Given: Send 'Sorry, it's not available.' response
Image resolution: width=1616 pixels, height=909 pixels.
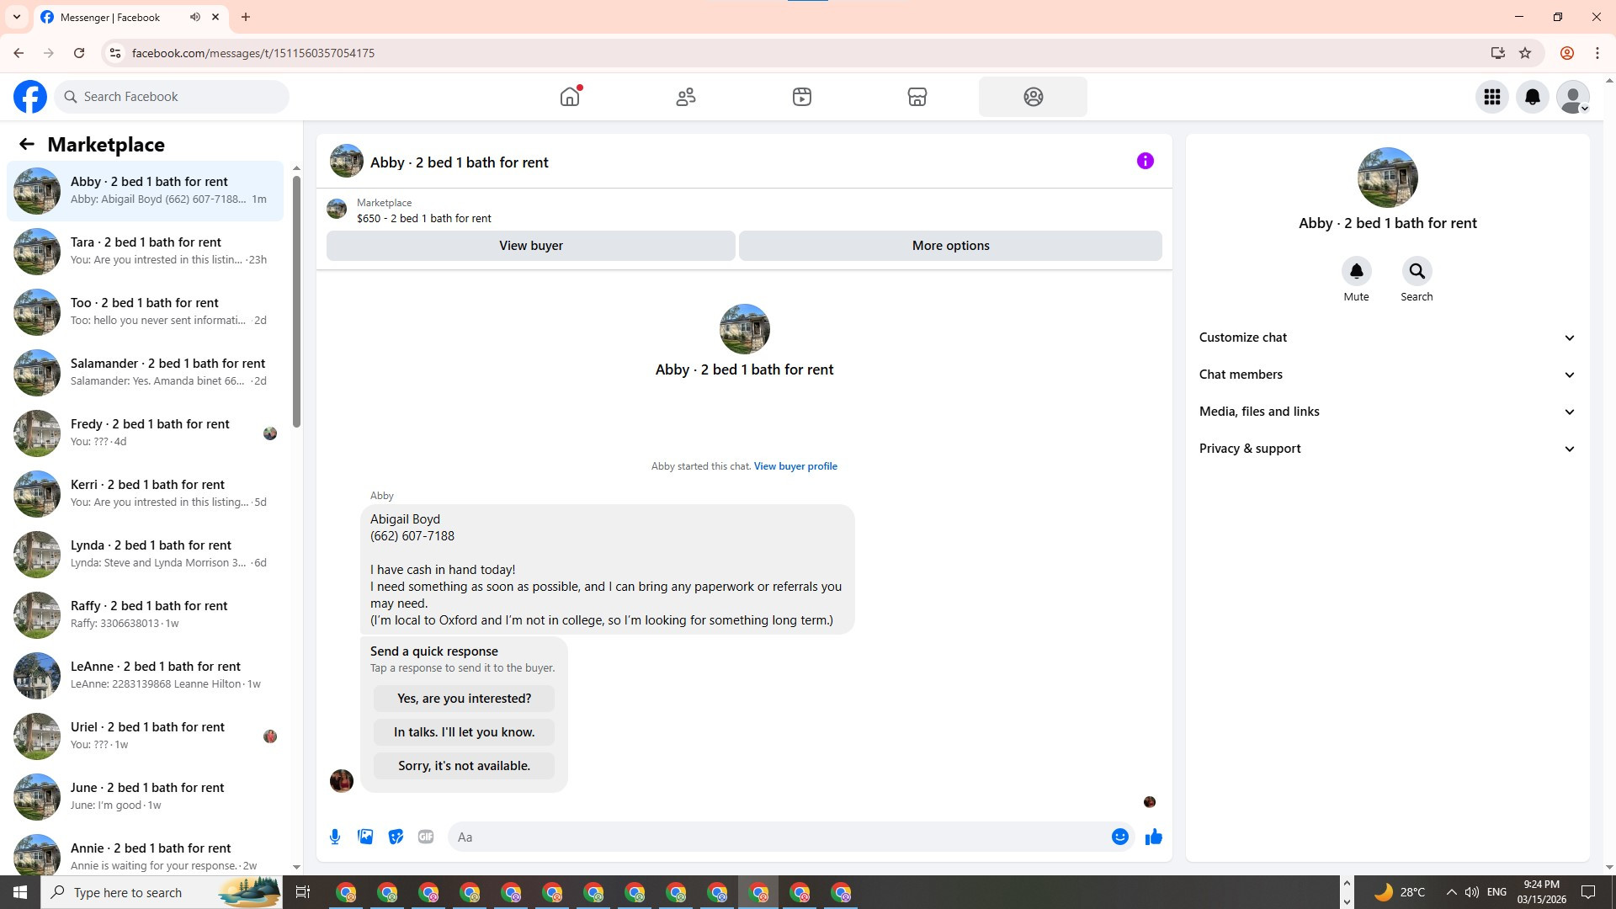Looking at the screenshot, I should pos(464,766).
